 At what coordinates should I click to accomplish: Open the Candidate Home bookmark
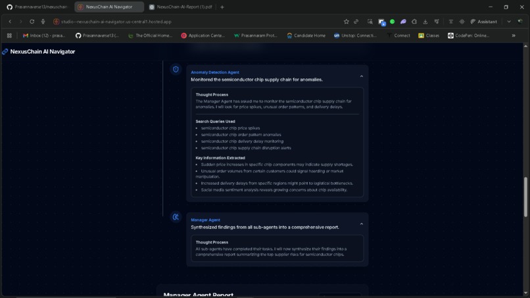pos(306,36)
